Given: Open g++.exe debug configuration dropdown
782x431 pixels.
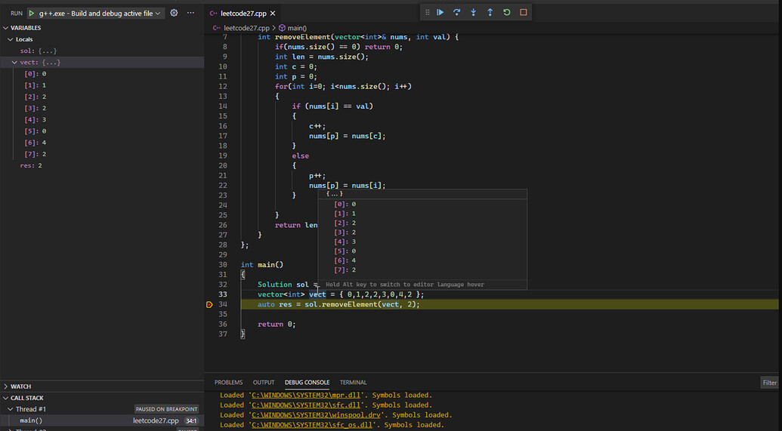Looking at the screenshot, I should point(100,14).
